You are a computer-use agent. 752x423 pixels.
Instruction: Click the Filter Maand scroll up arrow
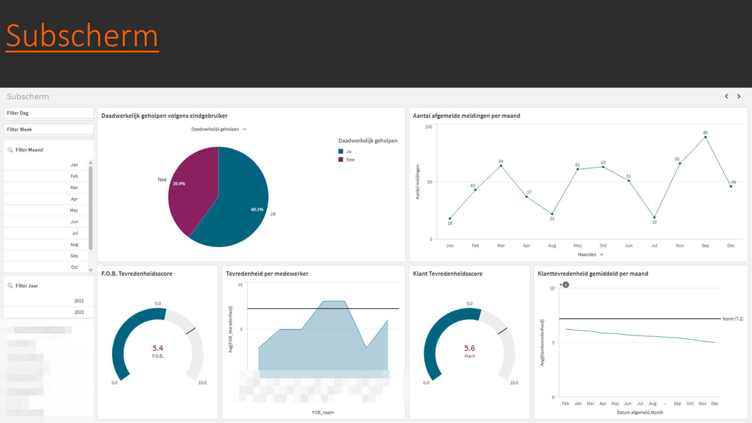point(91,162)
